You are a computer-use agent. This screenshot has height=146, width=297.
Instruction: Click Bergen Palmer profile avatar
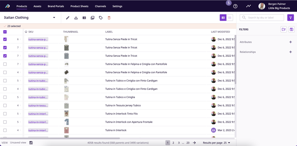(x=262, y=6)
